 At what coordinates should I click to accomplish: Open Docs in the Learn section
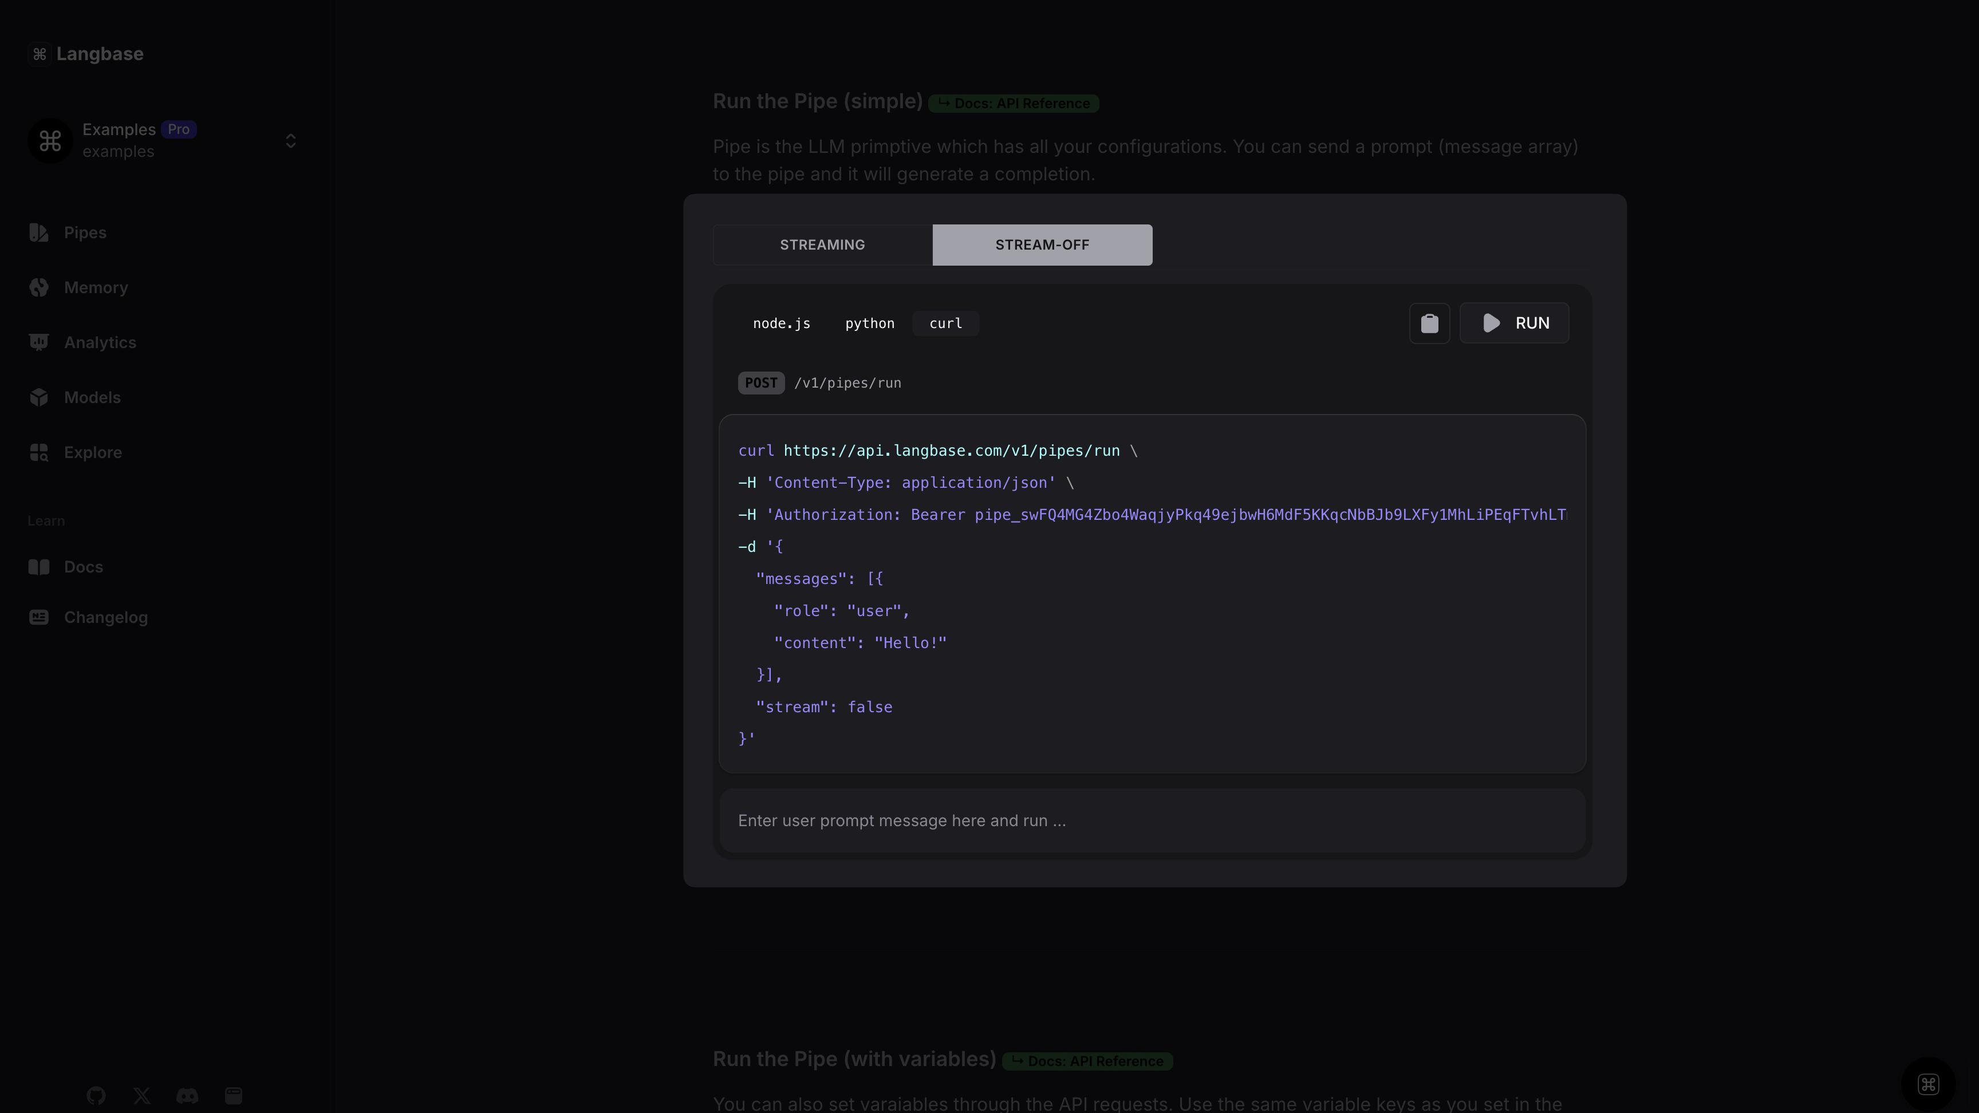[83, 567]
